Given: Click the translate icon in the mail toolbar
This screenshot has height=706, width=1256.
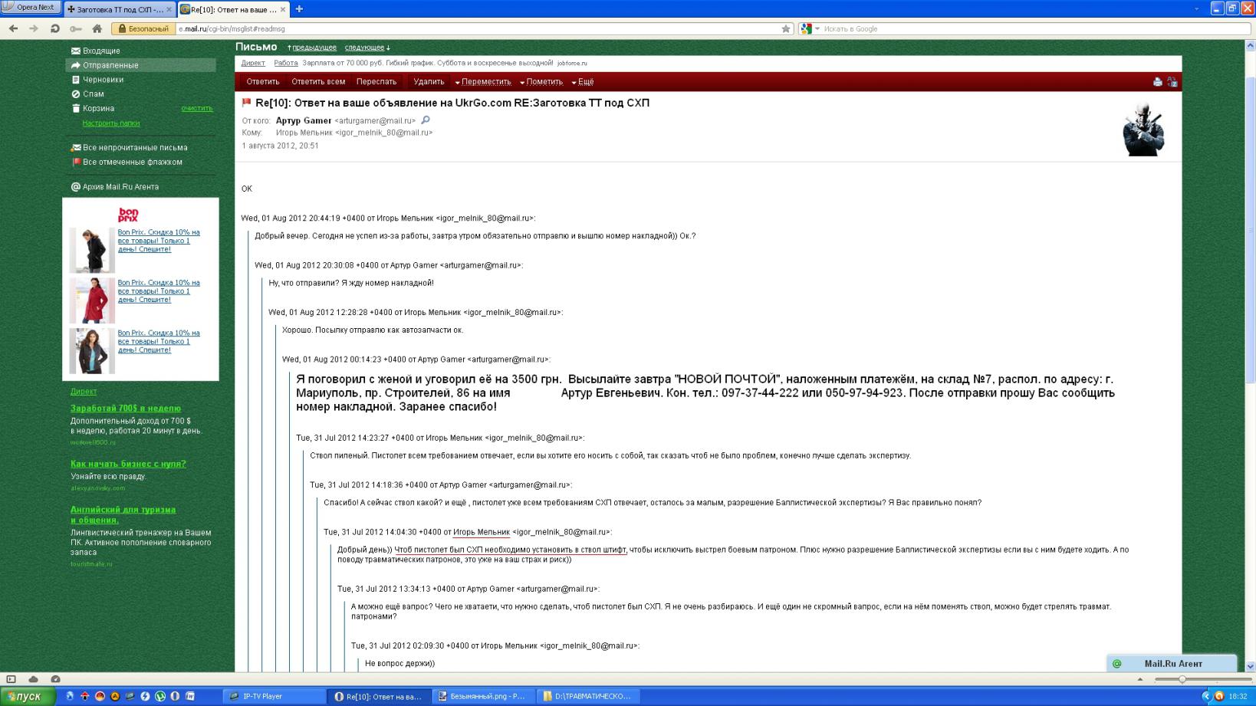Looking at the screenshot, I should point(1172,81).
